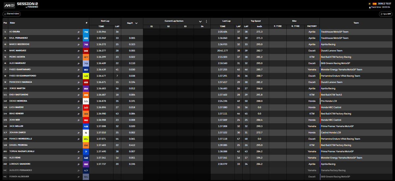The height and width of the screenshot is (181, 395).
Task: Click rider name MARC MARQUEZ
Action: coord(18,51)
